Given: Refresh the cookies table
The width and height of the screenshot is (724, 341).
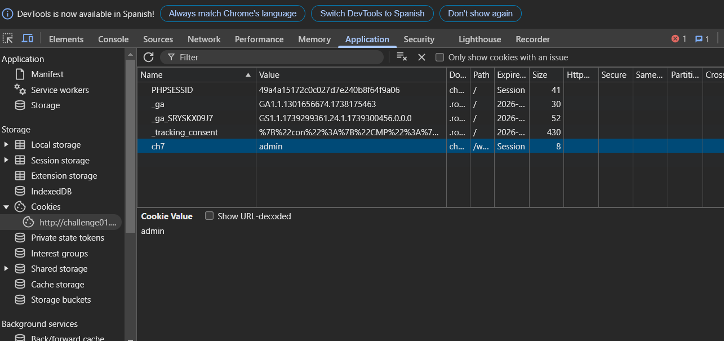Looking at the screenshot, I should (x=148, y=57).
